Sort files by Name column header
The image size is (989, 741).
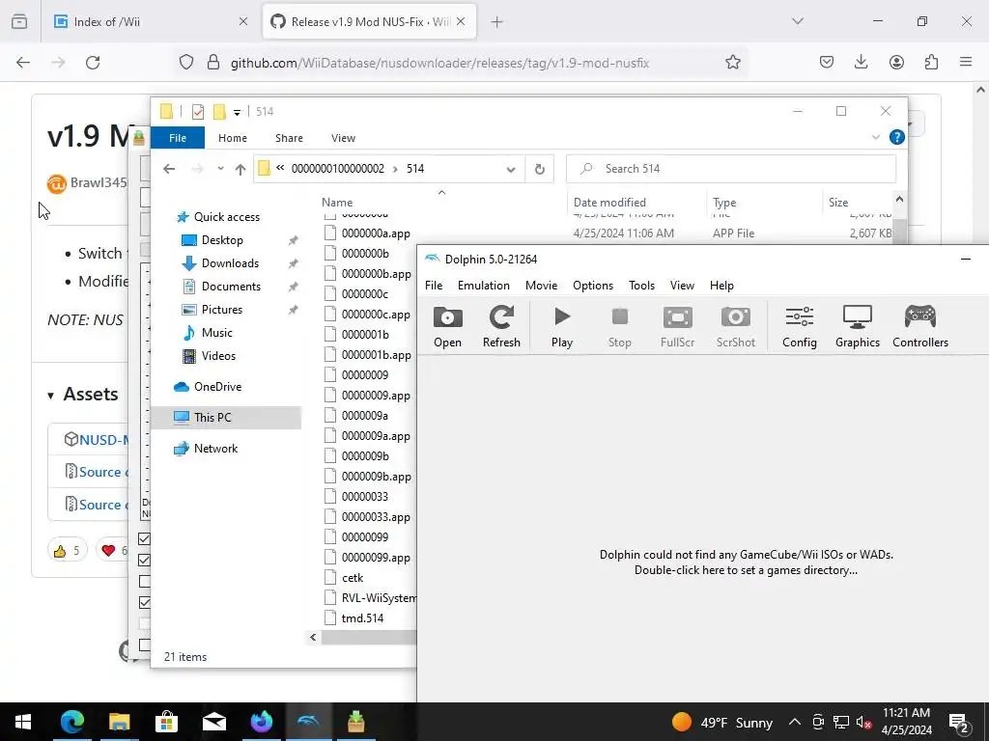point(337,203)
